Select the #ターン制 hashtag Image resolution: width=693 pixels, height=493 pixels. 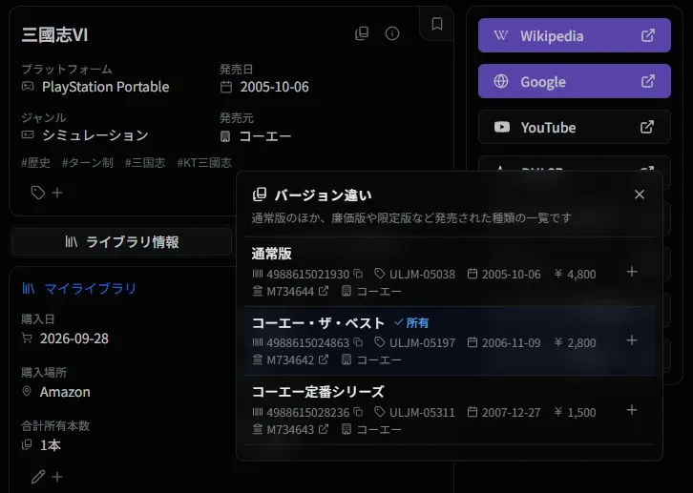point(88,163)
